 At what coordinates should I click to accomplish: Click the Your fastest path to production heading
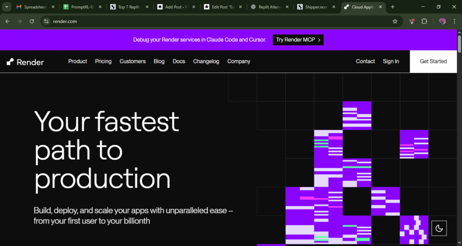tap(106, 150)
